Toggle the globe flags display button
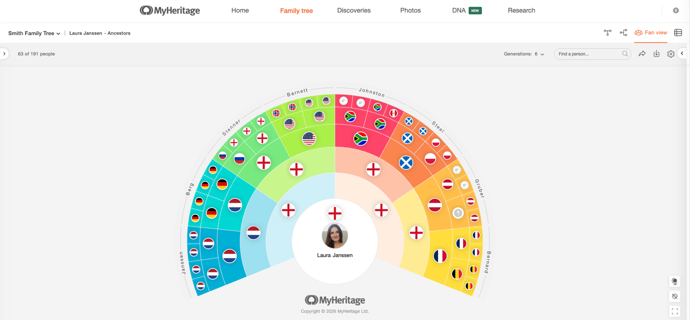 click(x=675, y=282)
